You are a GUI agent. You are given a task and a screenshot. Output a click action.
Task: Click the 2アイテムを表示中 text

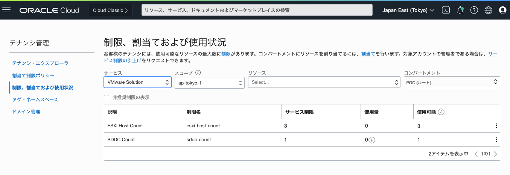pos(448,154)
